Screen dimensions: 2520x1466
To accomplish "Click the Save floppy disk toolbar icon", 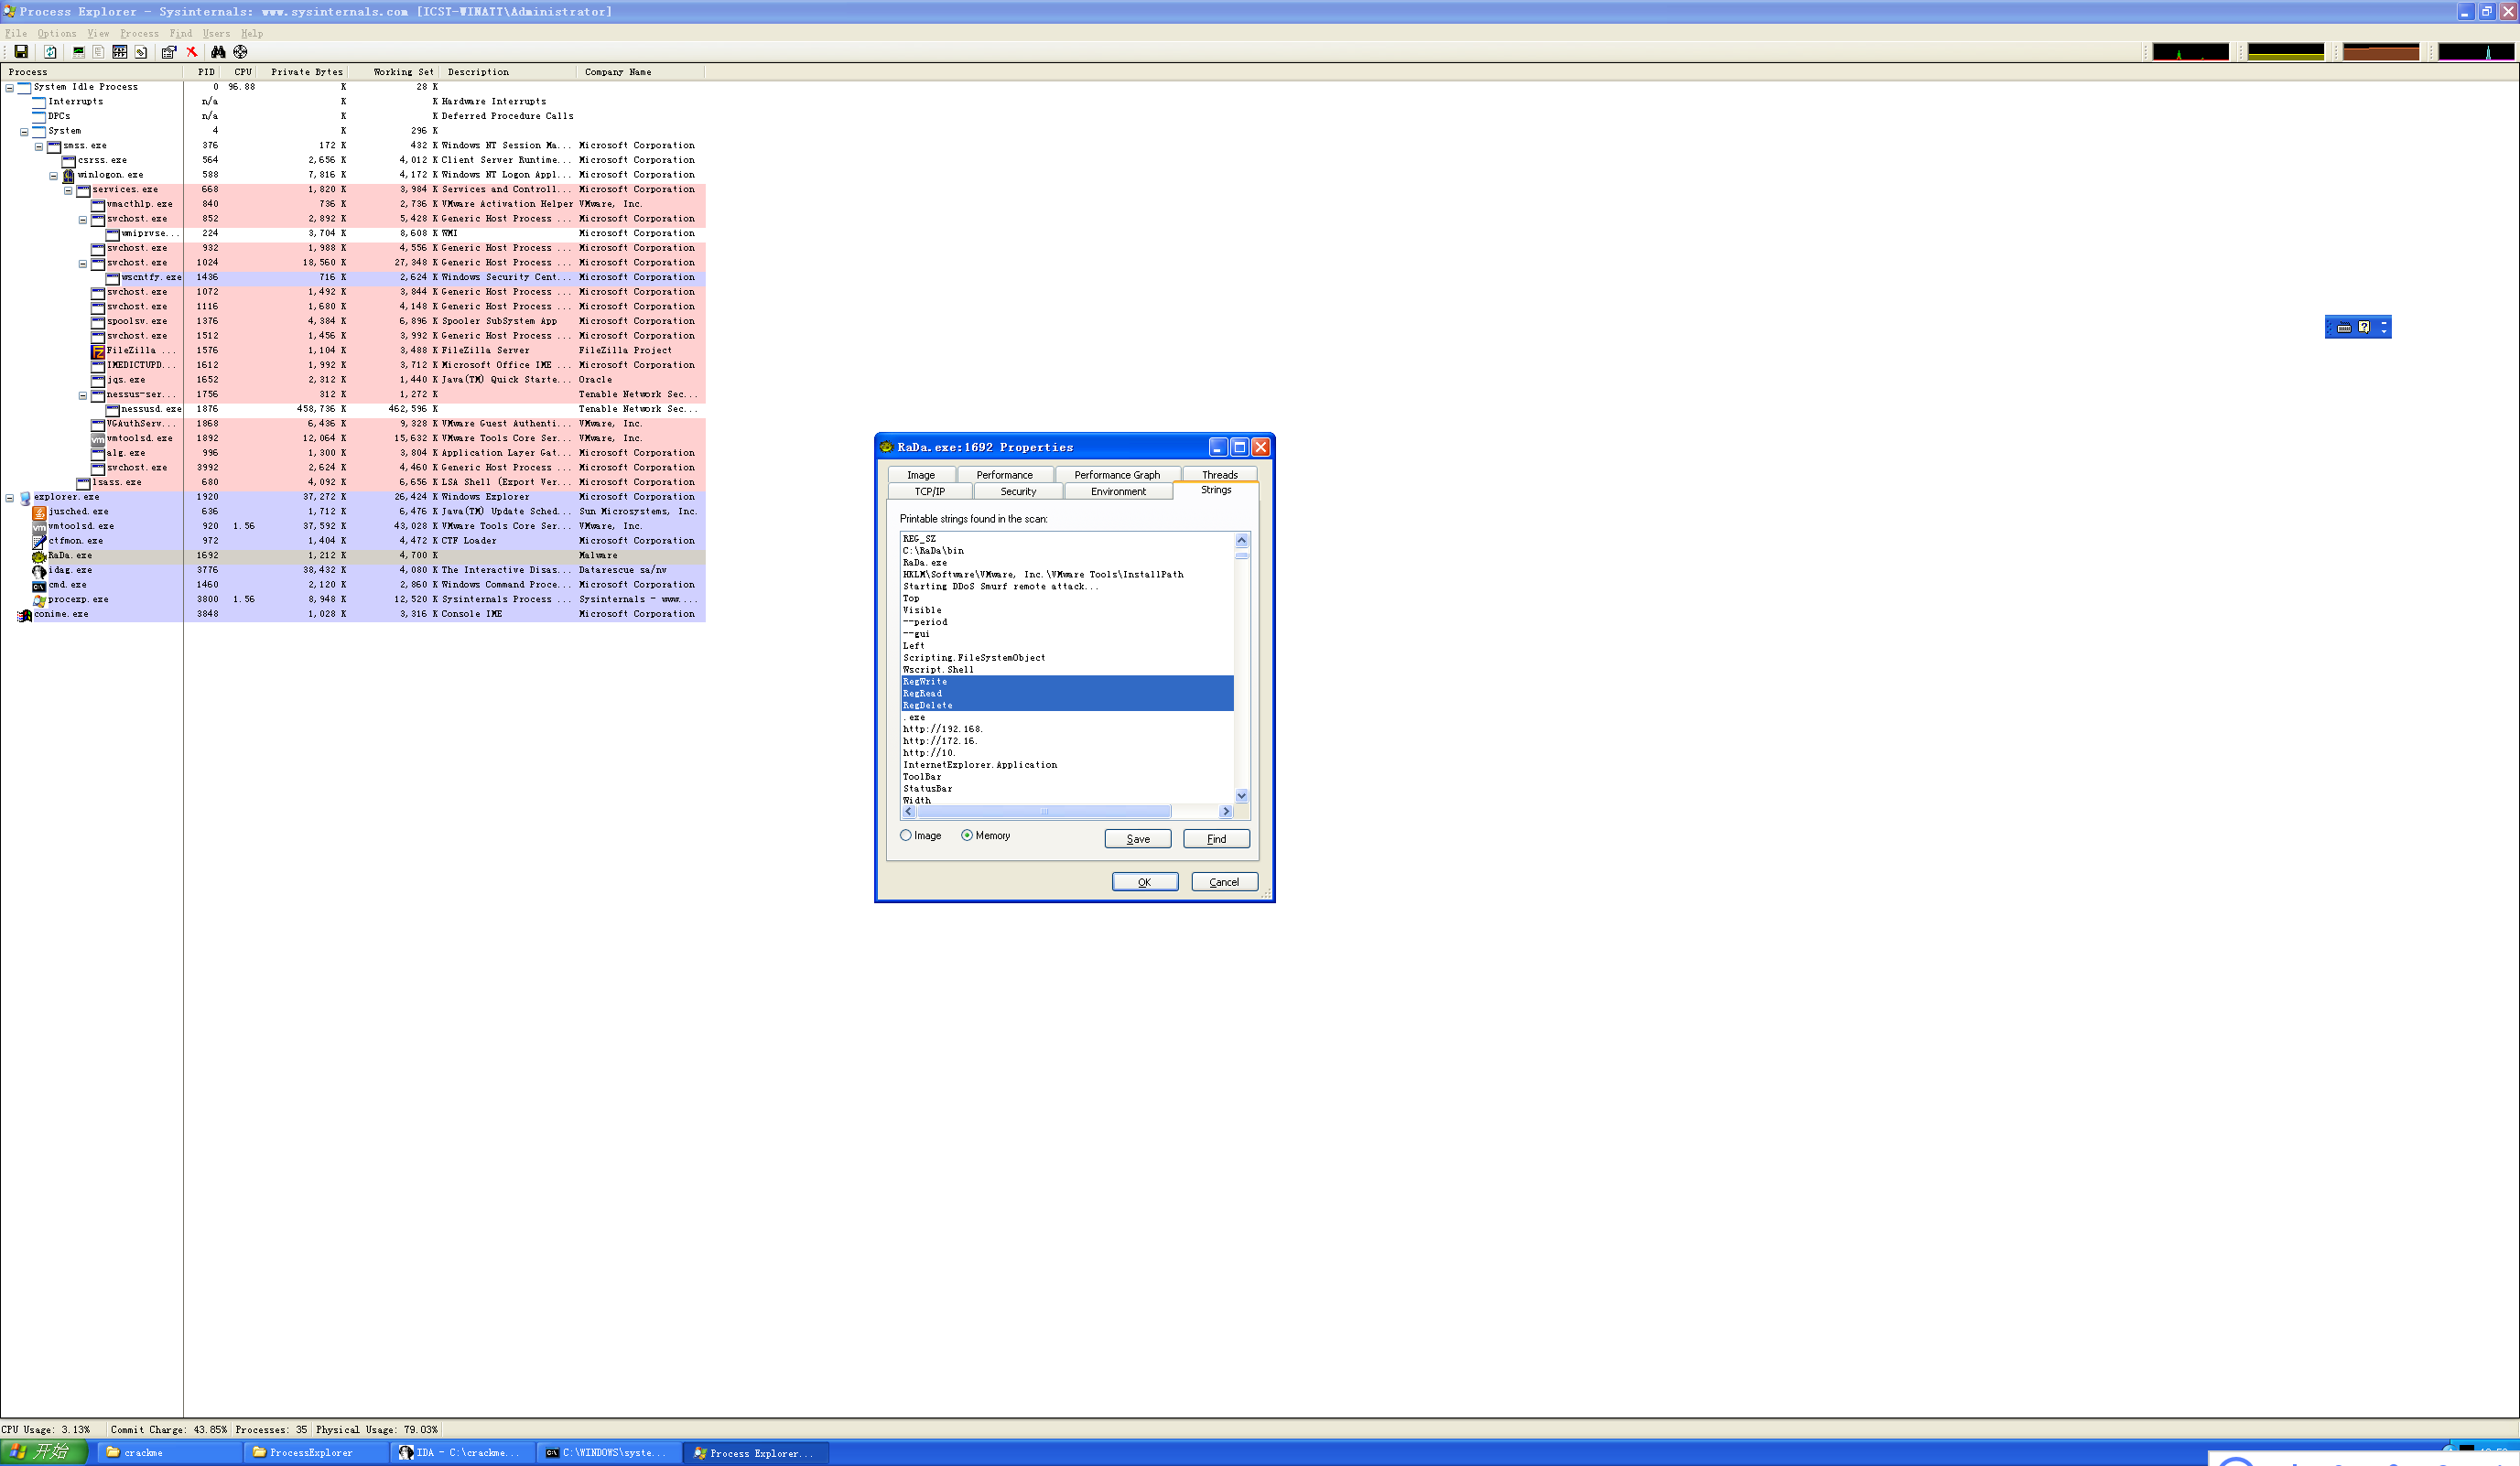I will coord(21,52).
